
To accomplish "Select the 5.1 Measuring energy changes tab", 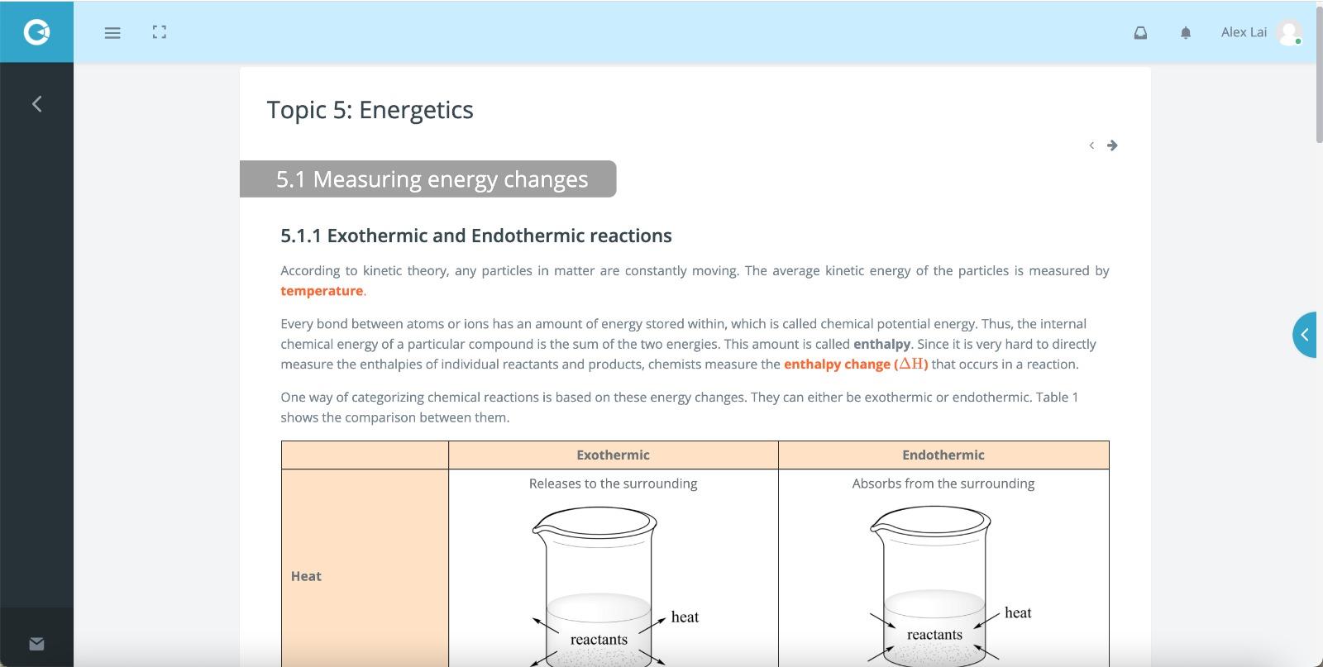I will [x=428, y=179].
